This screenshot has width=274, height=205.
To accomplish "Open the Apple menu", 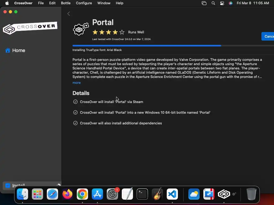I will click(7, 3).
